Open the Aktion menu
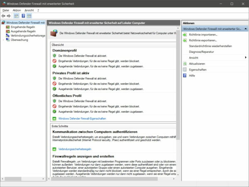Viewport: 249px width, 187px height. click(17, 10)
